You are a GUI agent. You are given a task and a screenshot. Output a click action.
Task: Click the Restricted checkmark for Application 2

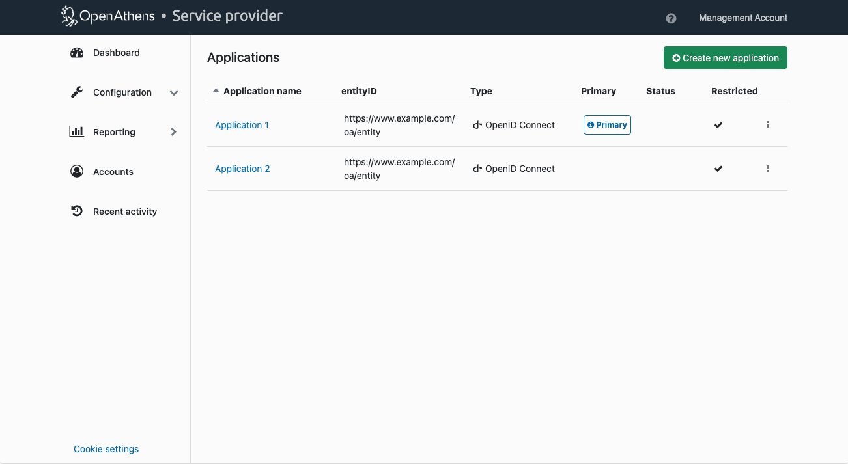(718, 169)
